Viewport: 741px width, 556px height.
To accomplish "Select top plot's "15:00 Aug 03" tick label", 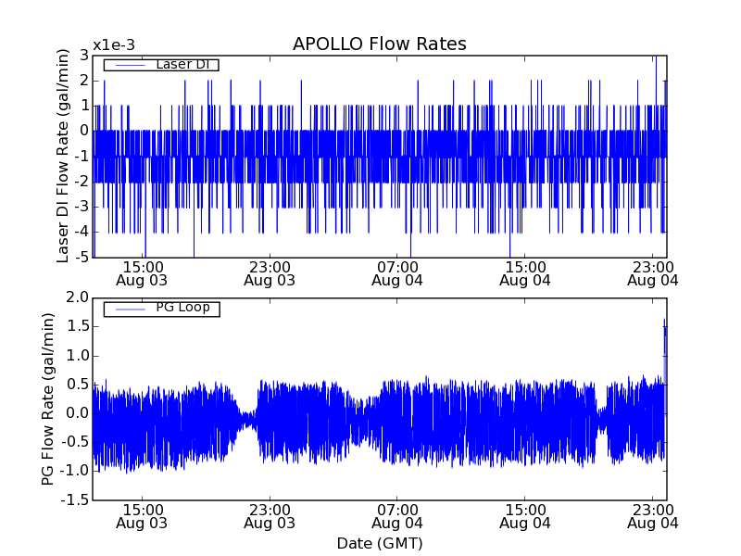I will tap(142, 272).
